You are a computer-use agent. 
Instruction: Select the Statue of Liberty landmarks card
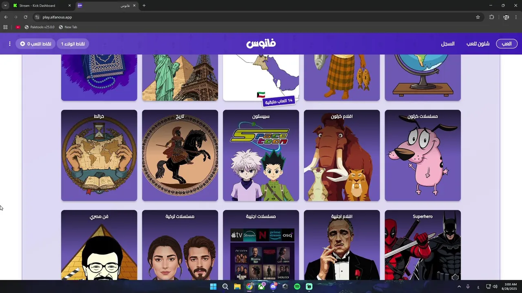(x=180, y=78)
